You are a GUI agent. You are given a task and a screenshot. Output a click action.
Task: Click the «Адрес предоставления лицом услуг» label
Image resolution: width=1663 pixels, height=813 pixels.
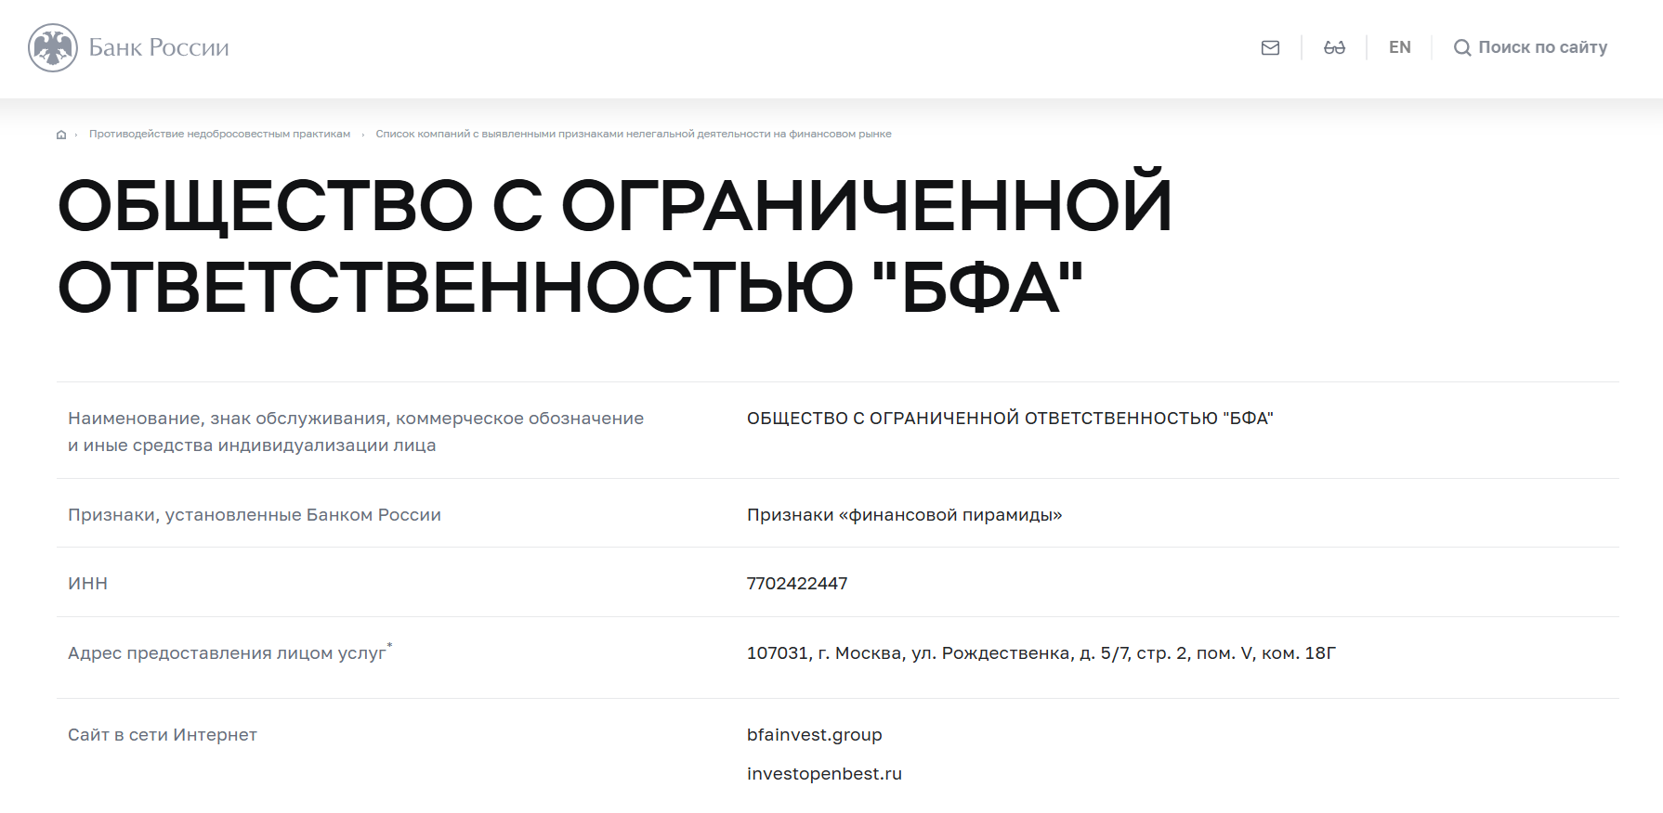click(229, 652)
